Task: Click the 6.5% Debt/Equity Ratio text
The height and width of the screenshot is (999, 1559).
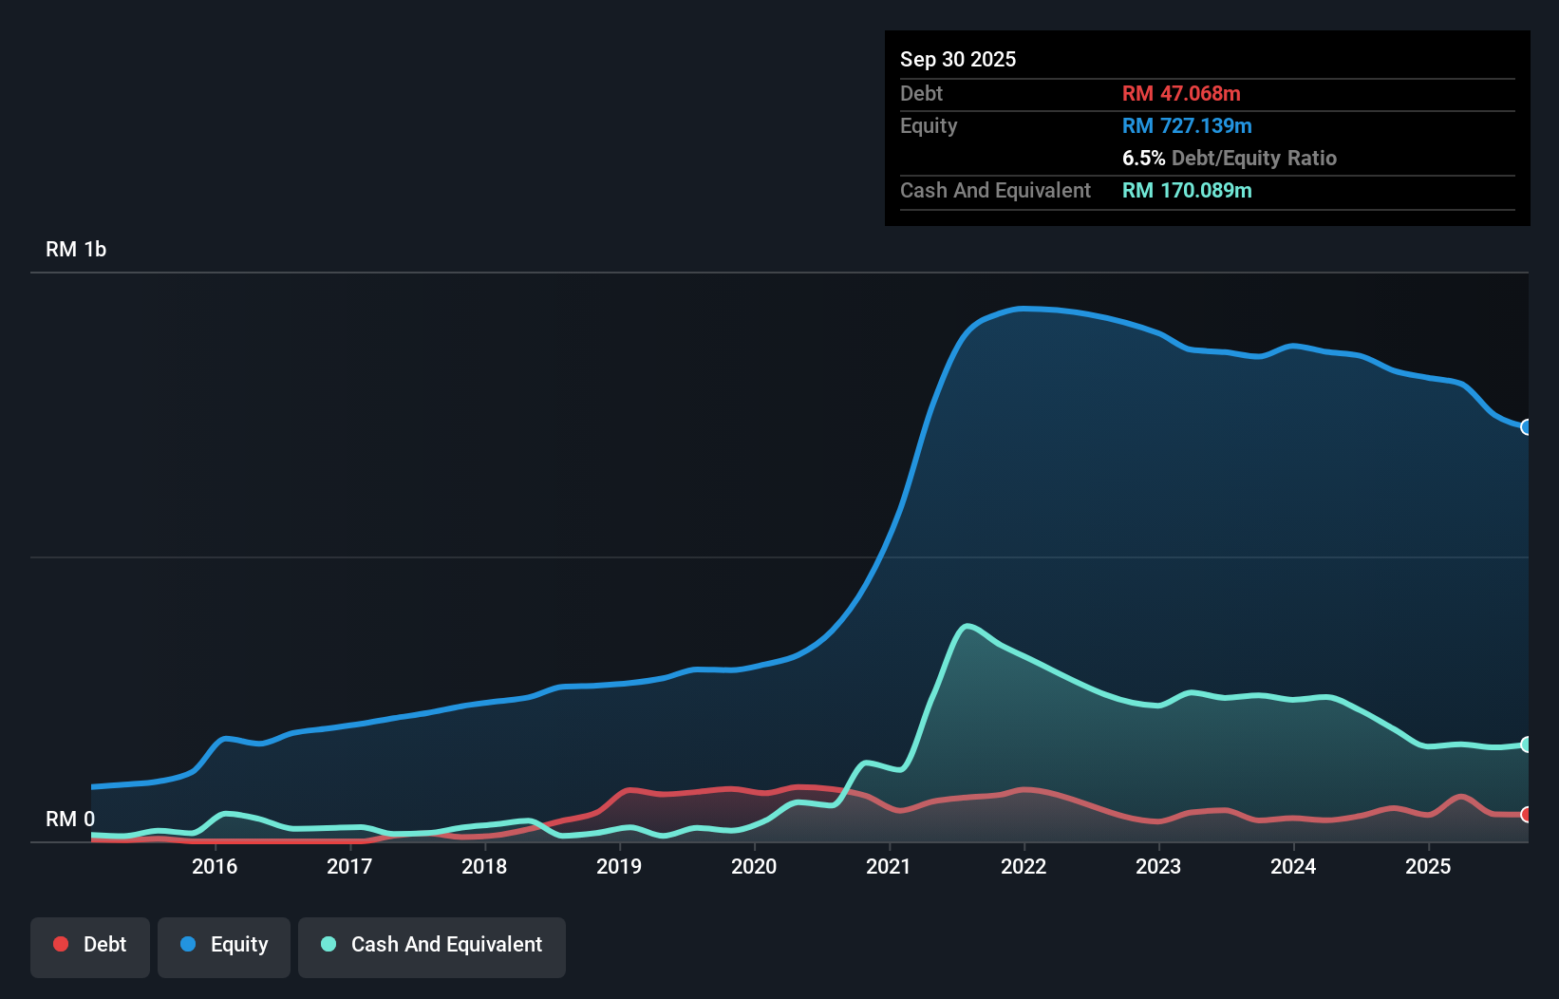Action: click(1230, 158)
